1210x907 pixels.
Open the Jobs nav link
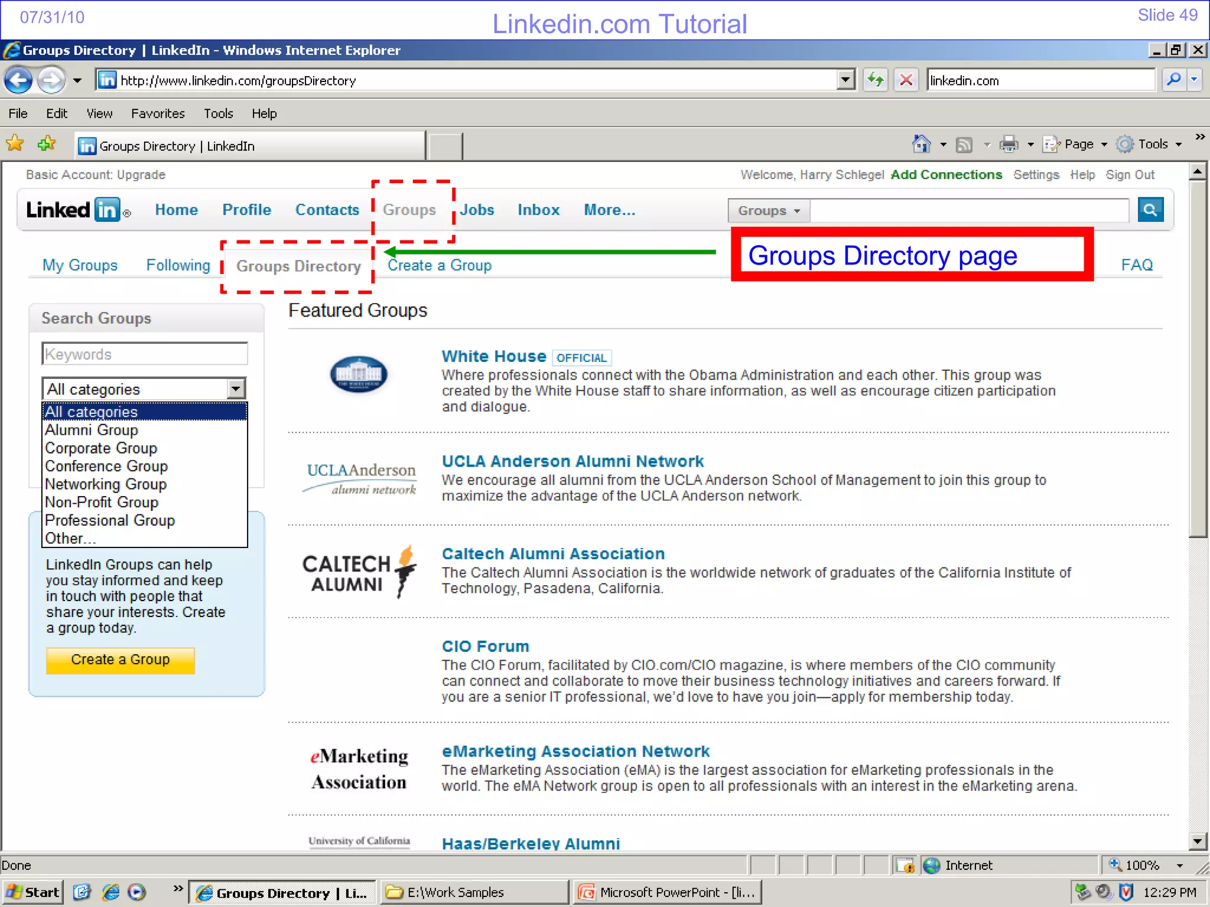tap(477, 210)
